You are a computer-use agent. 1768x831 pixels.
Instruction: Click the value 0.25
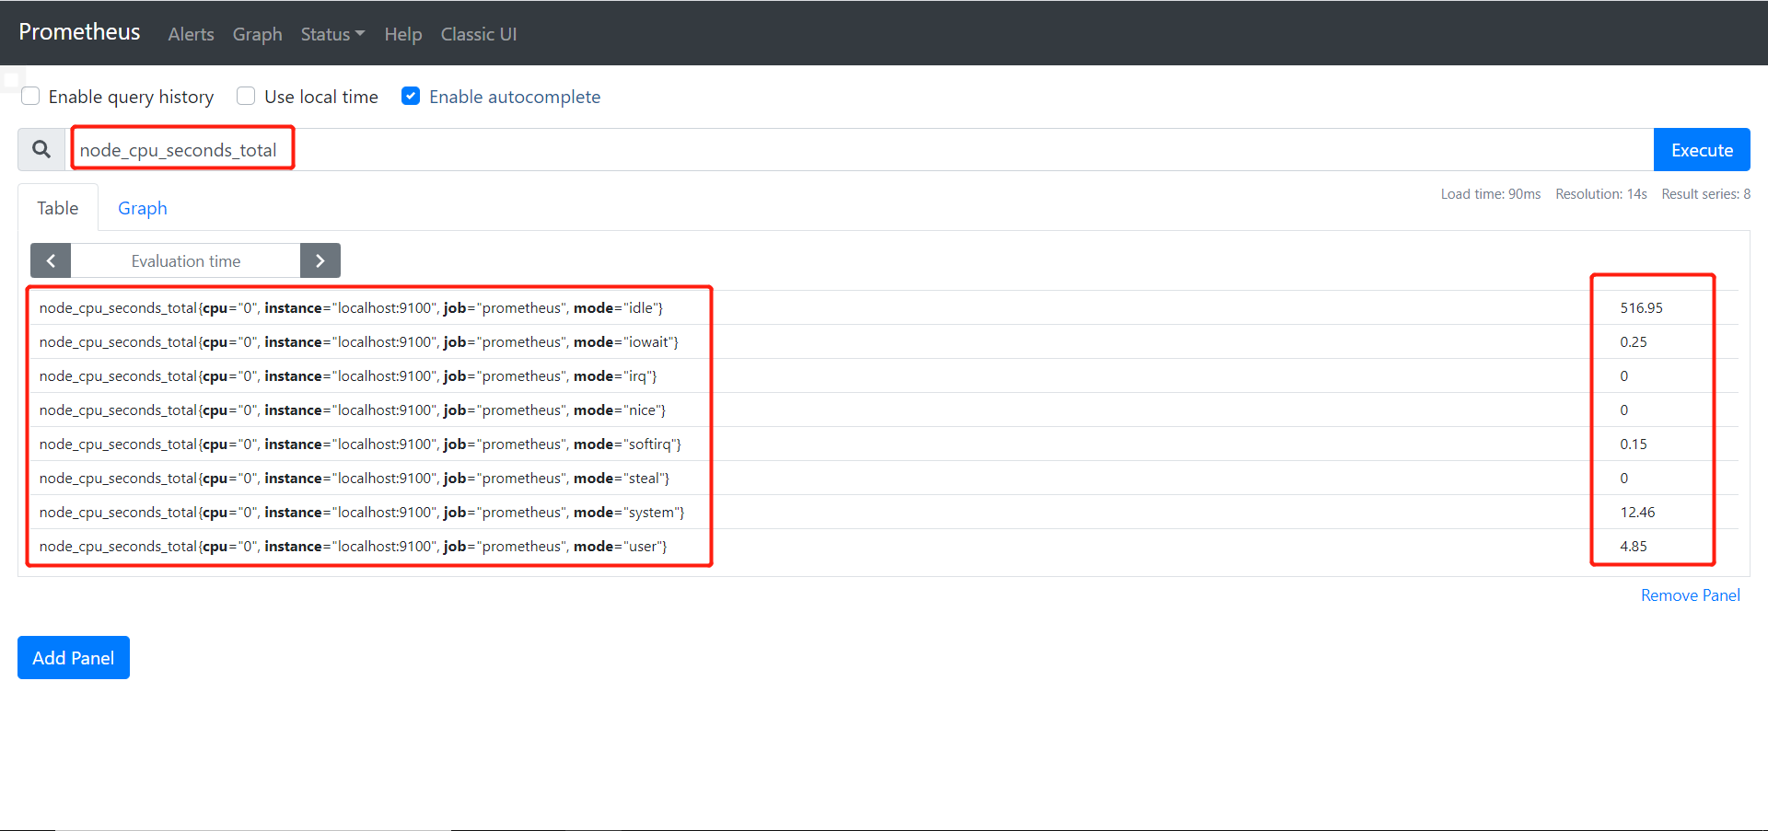coord(1634,341)
